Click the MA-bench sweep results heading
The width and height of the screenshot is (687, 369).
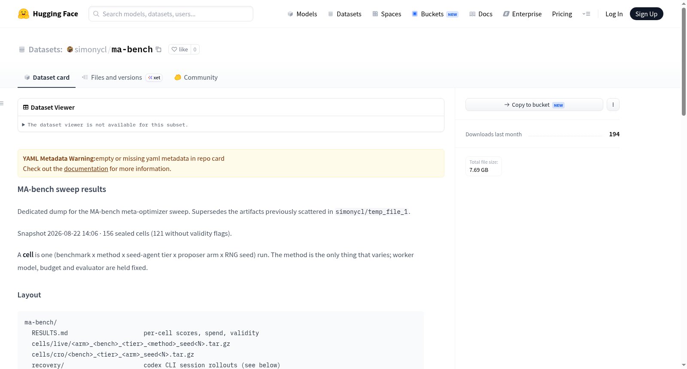click(x=62, y=189)
